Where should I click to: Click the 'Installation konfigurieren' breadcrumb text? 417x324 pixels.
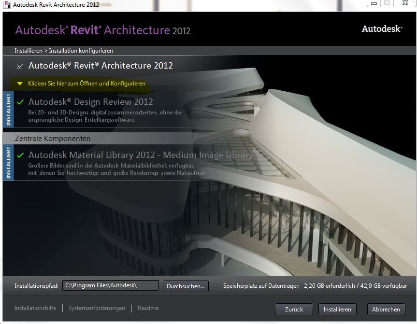[81, 51]
